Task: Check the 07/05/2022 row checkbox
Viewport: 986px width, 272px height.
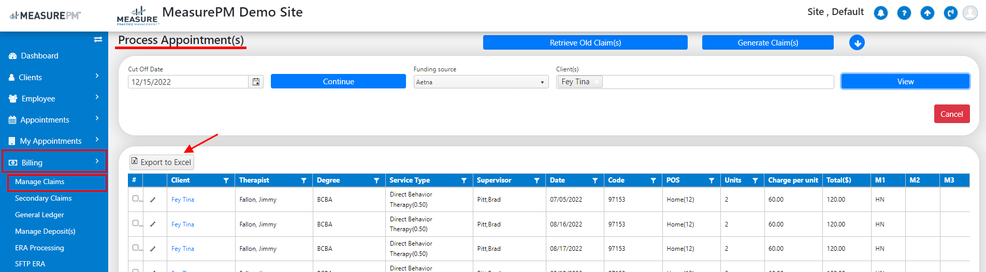Action: tap(136, 199)
